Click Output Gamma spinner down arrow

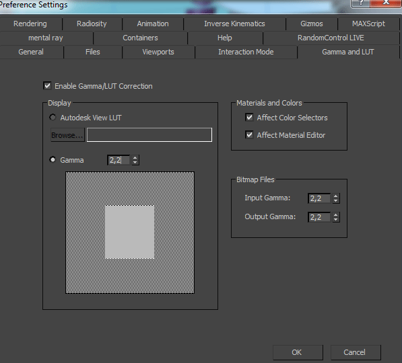click(335, 220)
